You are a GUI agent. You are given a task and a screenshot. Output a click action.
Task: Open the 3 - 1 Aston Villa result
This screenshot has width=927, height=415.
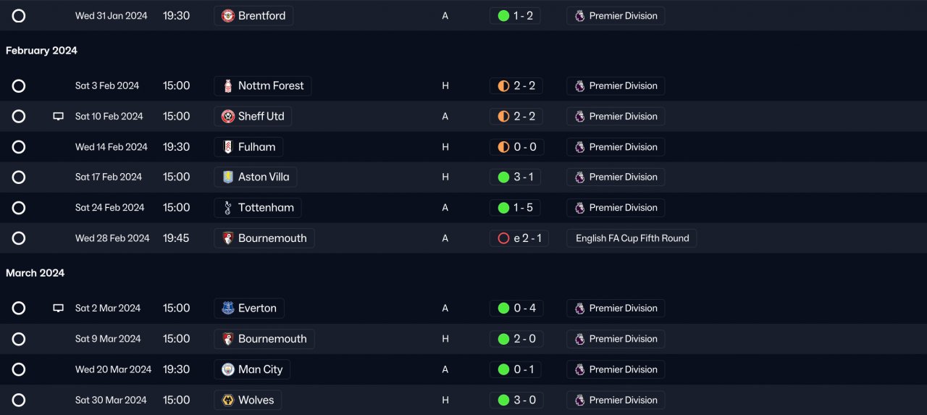pos(516,177)
